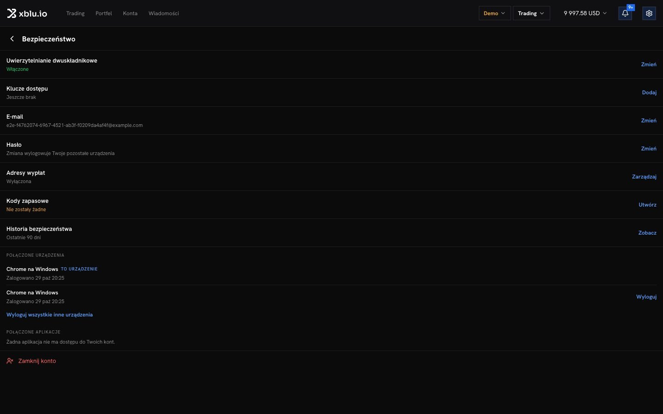The width and height of the screenshot is (663, 414).
Task: Manage withdrawal addresses via Zarządzaj
Action: [644, 177]
